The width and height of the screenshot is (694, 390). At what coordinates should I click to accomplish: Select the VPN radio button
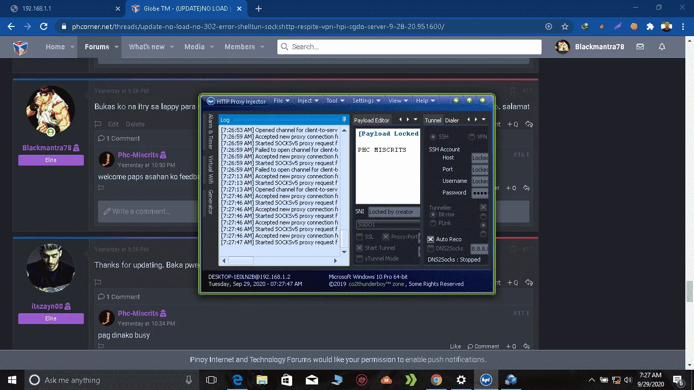tap(471, 137)
